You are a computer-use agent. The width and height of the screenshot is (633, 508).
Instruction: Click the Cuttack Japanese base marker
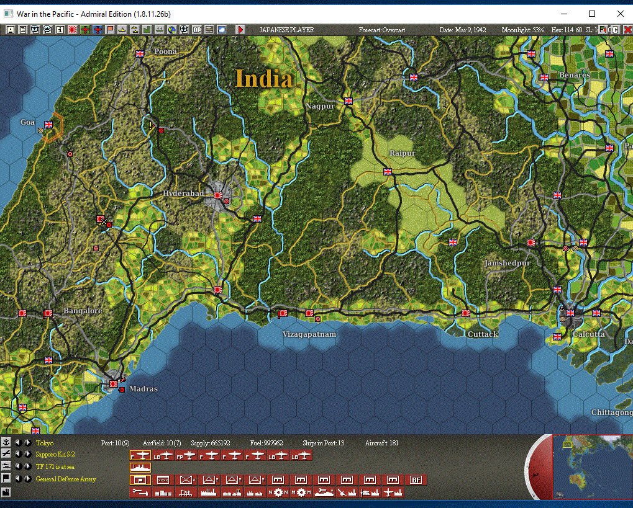(466, 313)
